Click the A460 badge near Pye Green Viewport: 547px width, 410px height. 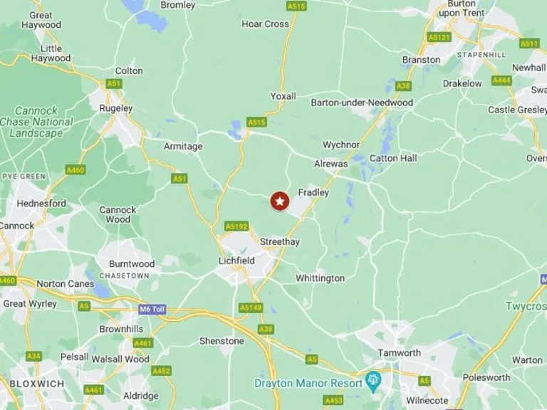point(75,170)
